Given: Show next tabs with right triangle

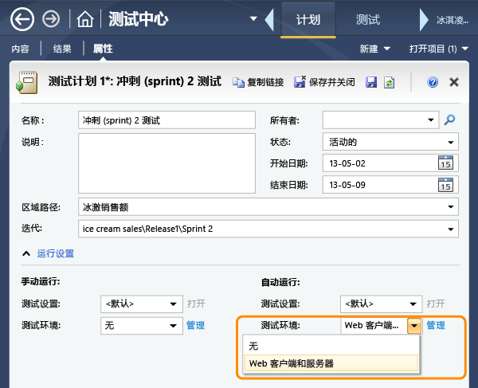Looking at the screenshot, I should 424,20.
